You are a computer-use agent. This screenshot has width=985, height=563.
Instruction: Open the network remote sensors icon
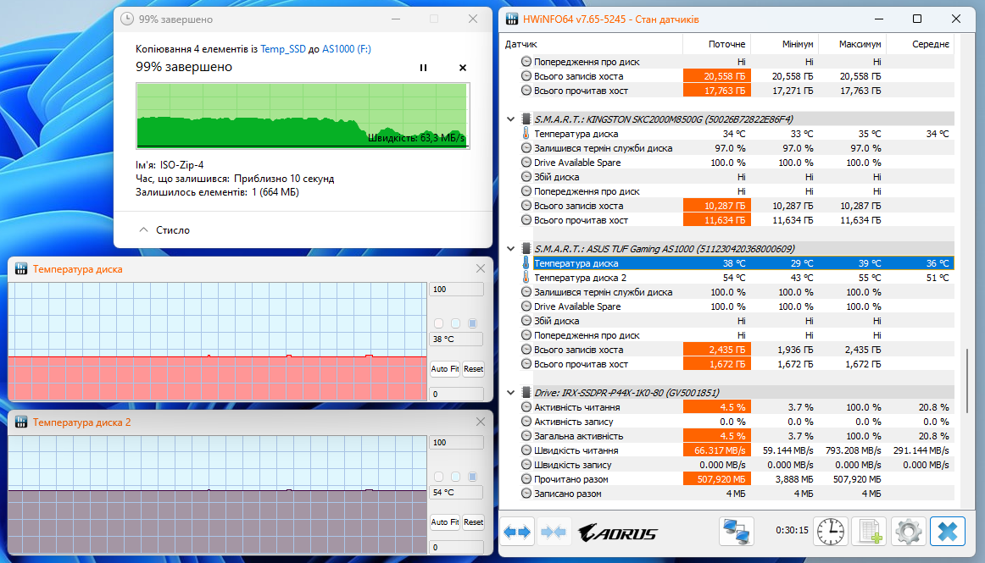[737, 532]
